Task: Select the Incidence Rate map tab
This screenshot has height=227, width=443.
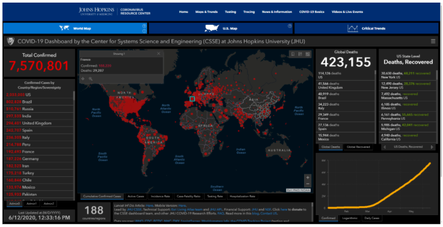Action: tap(160, 196)
